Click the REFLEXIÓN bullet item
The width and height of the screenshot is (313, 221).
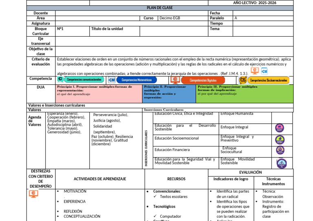(73, 211)
